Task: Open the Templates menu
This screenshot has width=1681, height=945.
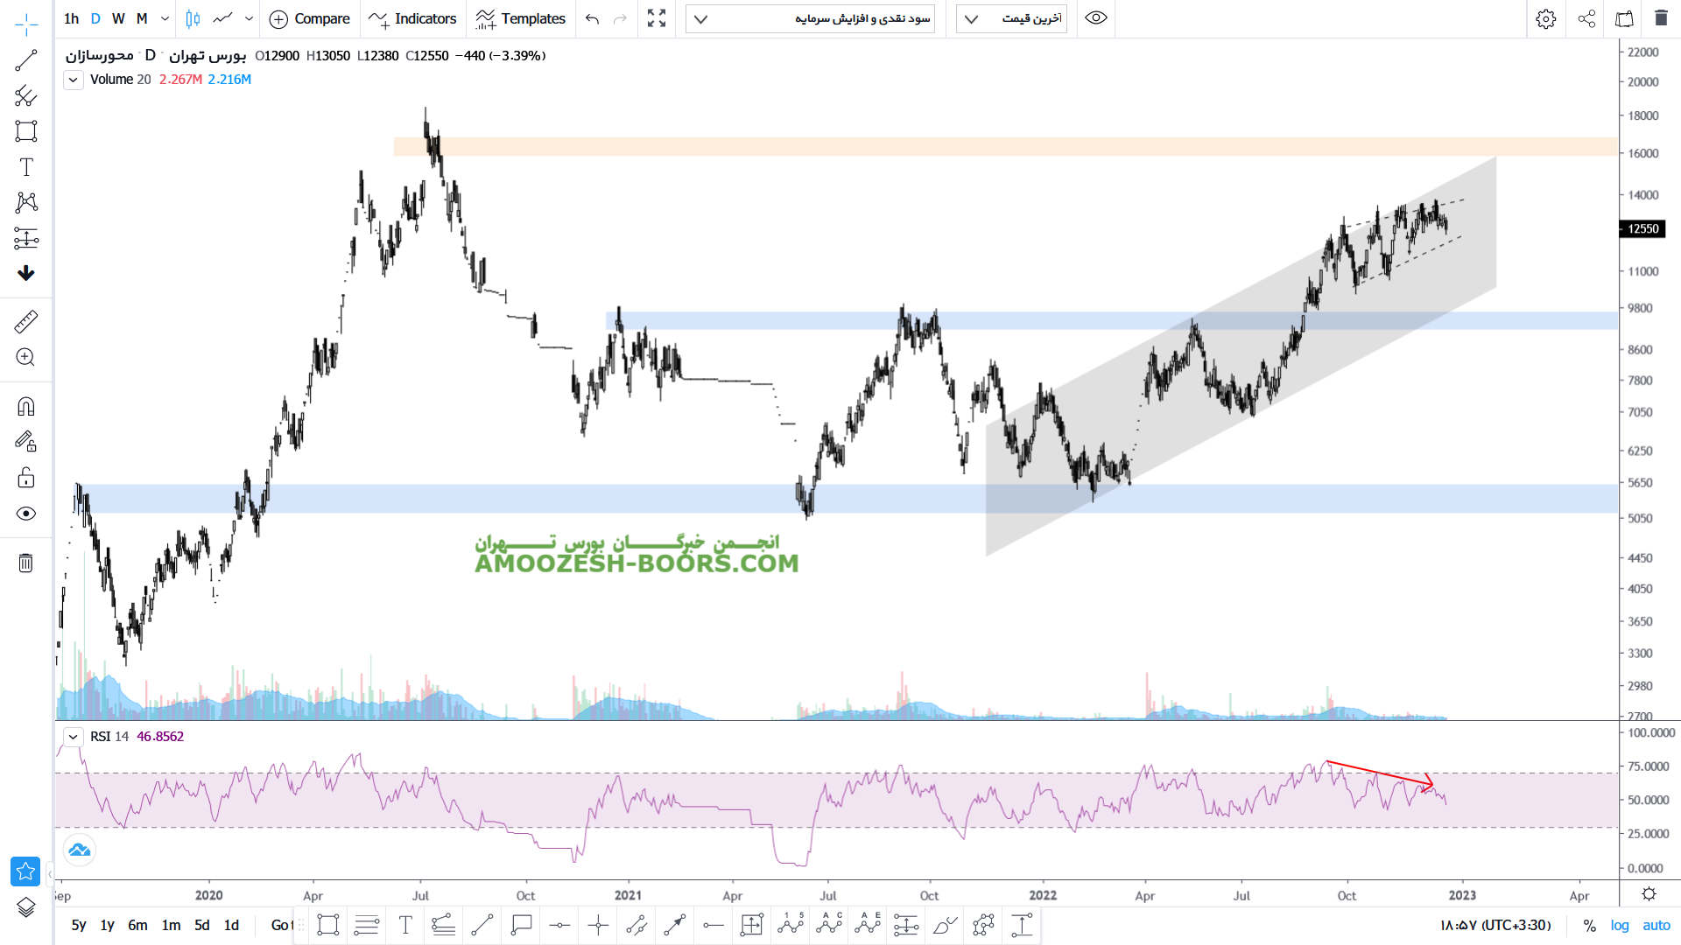Action: point(521,18)
